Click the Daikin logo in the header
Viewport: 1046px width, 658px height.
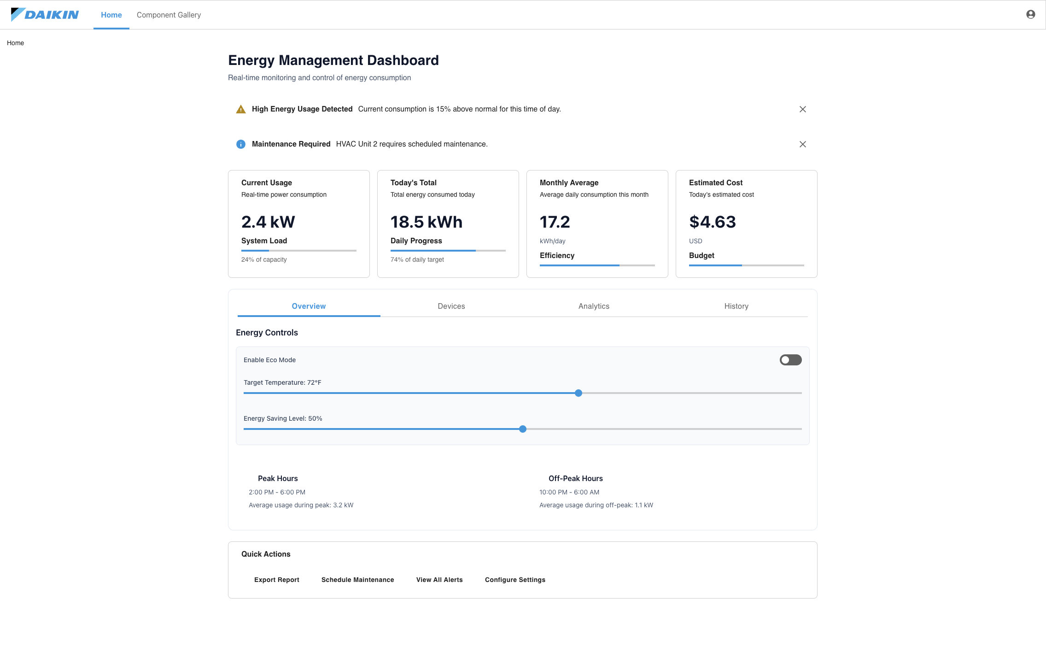(46, 14)
